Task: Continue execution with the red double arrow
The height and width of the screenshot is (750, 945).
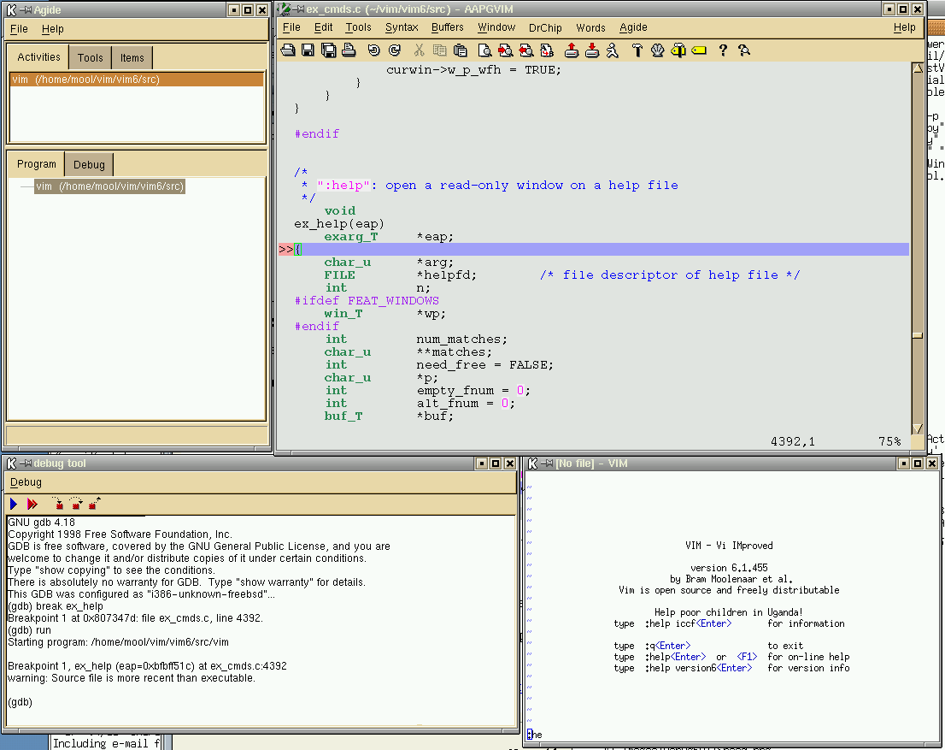Action: click(x=32, y=504)
